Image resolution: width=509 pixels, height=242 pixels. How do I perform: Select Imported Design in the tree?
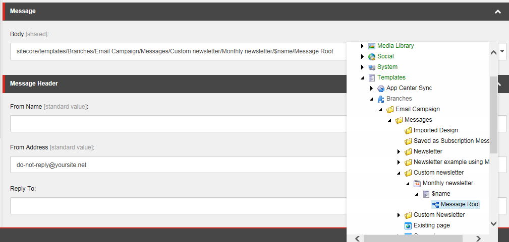tap(435, 130)
